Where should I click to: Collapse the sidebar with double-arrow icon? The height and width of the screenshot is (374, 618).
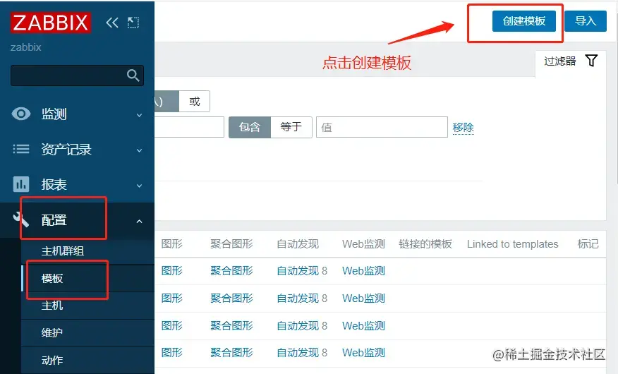point(112,23)
